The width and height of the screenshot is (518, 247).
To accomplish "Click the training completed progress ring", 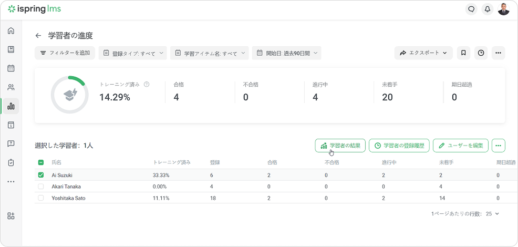I will click(x=69, y=95).
